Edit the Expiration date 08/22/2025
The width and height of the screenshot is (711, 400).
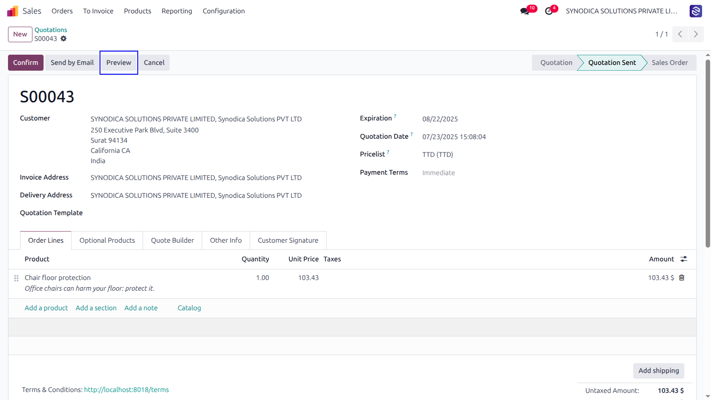(x=440, y=119)
